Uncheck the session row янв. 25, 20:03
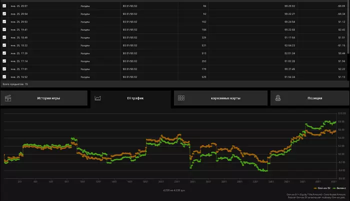Screen dimensions: 350x201 4,21
